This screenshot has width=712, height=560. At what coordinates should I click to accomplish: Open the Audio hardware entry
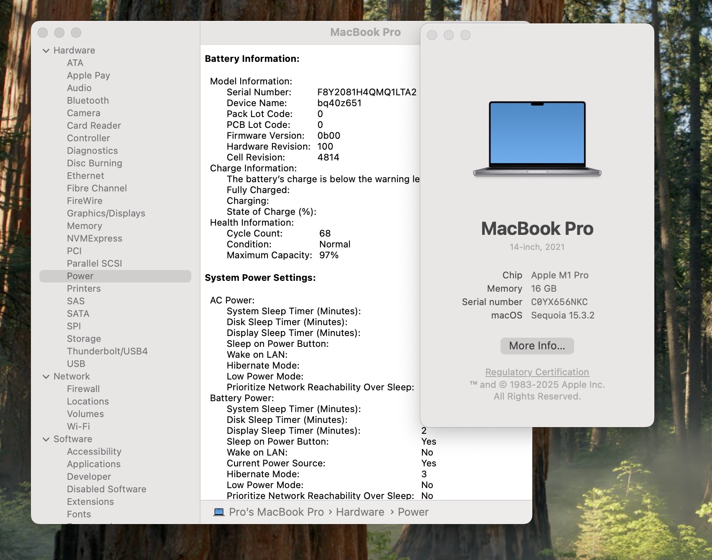(x=79, y=88)
